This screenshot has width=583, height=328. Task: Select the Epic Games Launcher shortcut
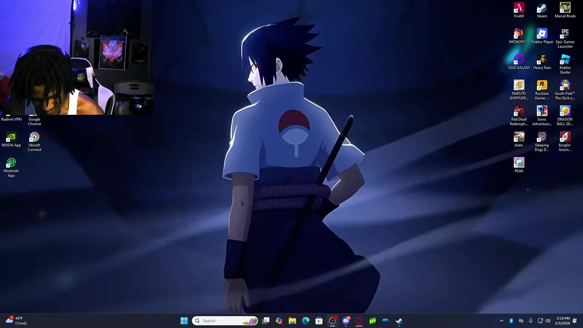[x=565, y=39]
